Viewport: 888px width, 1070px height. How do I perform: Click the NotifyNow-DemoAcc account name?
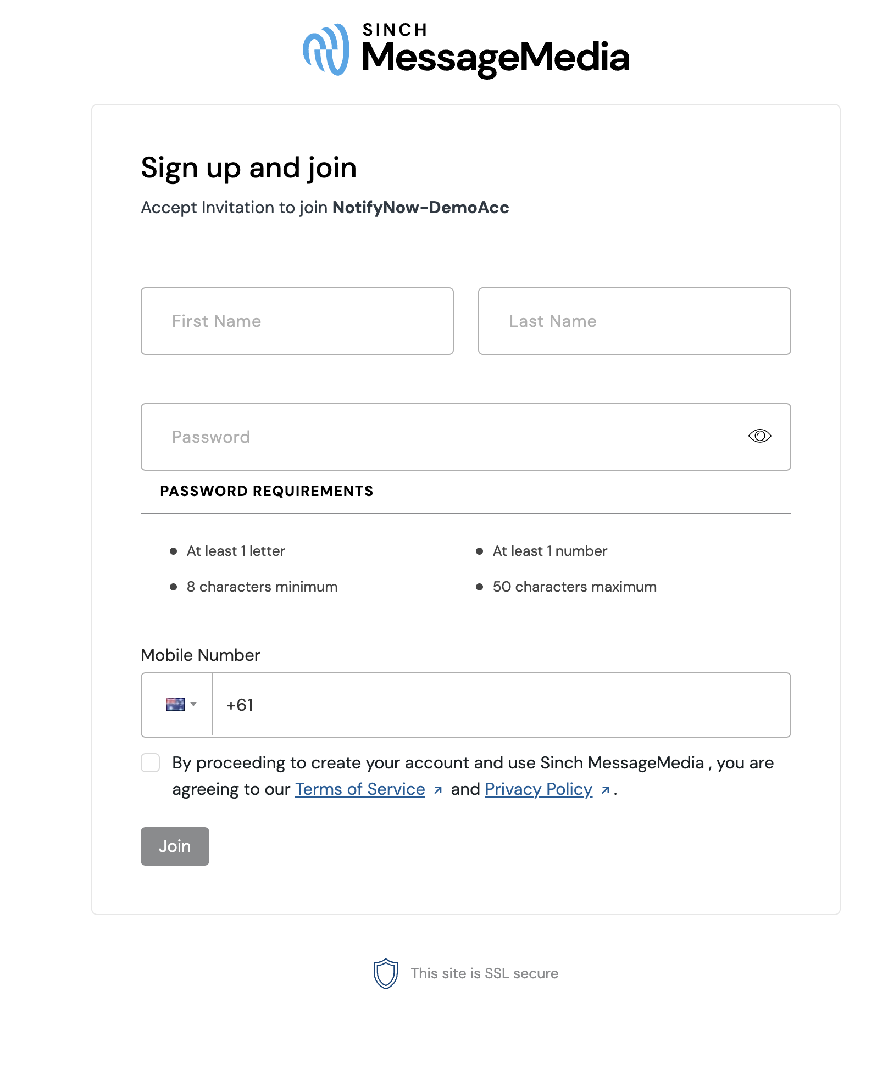coord(420,208)
